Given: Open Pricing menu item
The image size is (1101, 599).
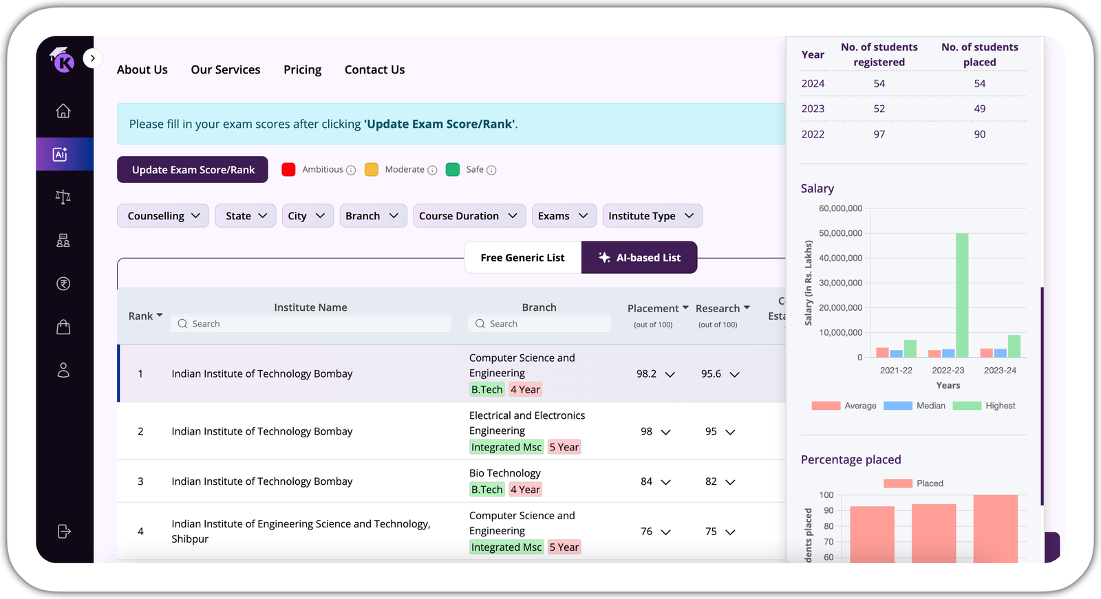Looking at the screenshot, I should pos(303,69).
